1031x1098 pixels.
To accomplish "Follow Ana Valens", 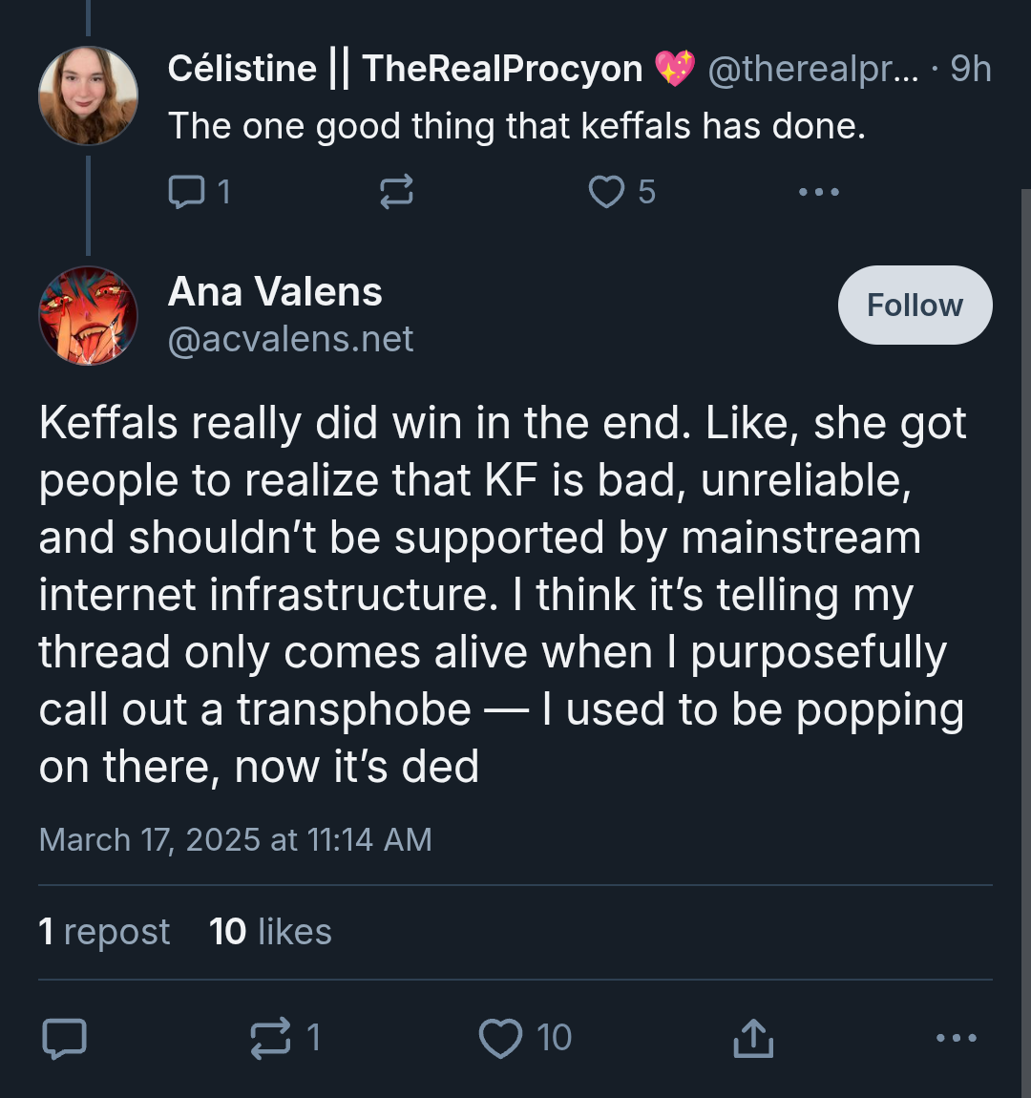I will 915,306.
